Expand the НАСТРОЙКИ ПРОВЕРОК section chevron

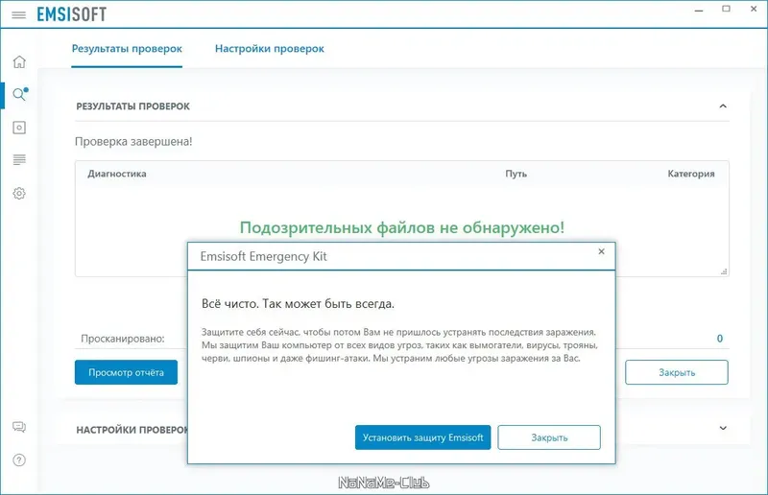pos(723,428)
